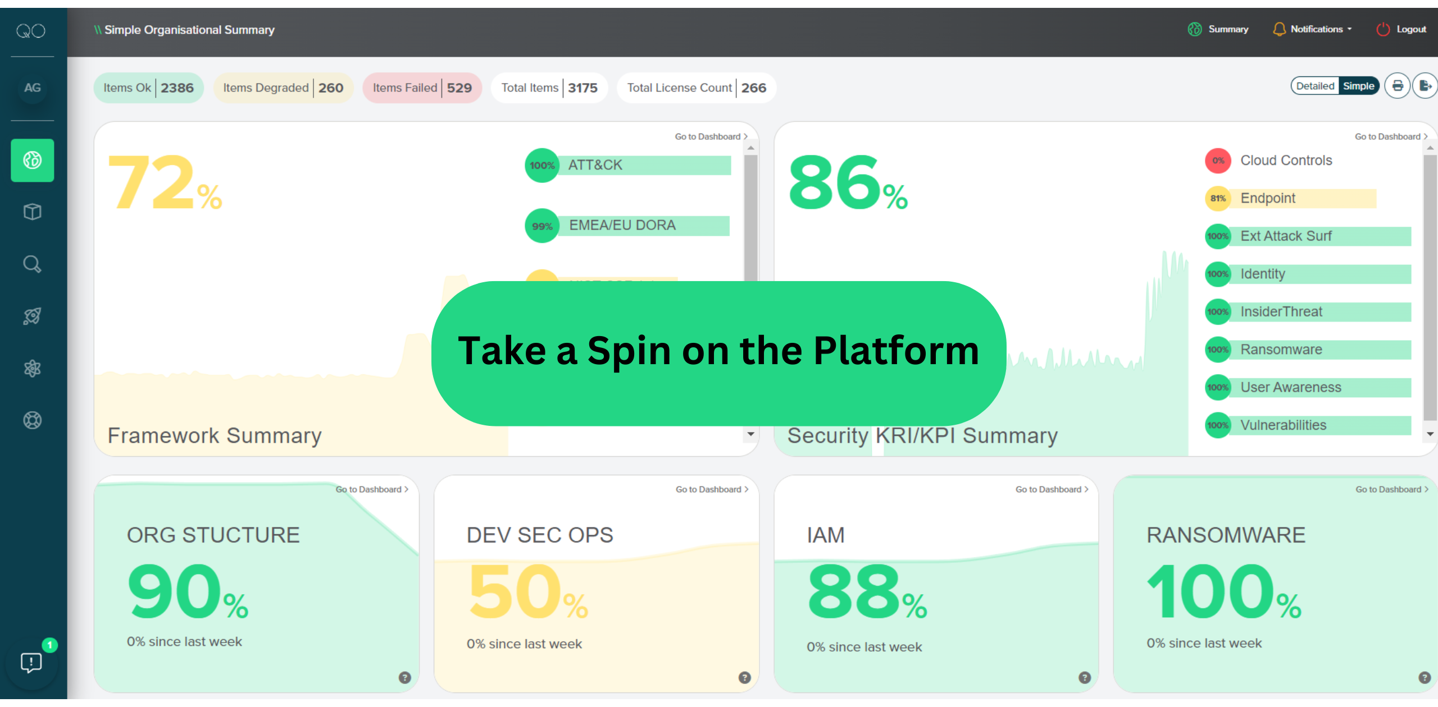Viewport: 1438px width, 707px height.
Task: Open the AG user avatar
Action: [32, 88]
